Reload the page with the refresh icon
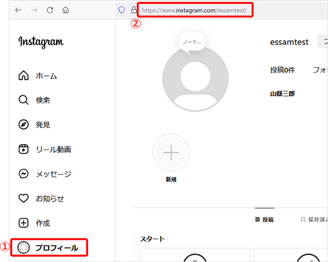Screen dimensions: 328x262 50,10
